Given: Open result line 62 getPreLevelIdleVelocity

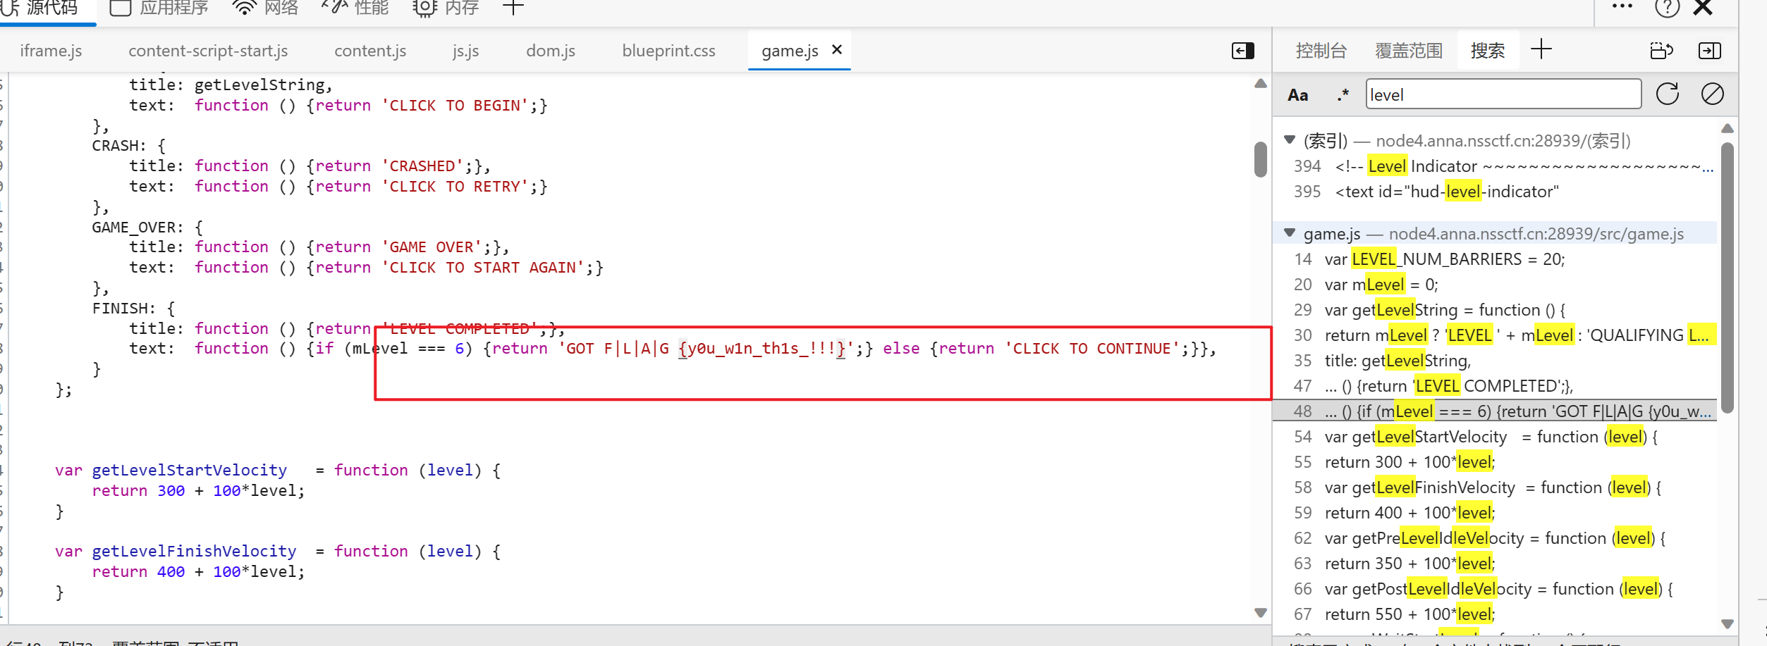Looking at the screenshot, I should pos(1495,538).
